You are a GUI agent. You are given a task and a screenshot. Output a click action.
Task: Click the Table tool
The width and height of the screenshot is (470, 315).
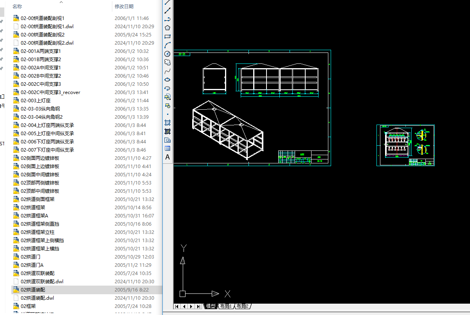pyautogui.click(x=167, y=148)
